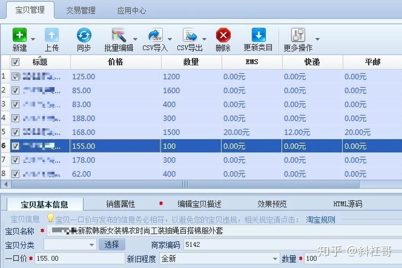402x268 pixels.
Task: Toggle checkbox for row 2 priced 85.00
Action: coord(15,90)
